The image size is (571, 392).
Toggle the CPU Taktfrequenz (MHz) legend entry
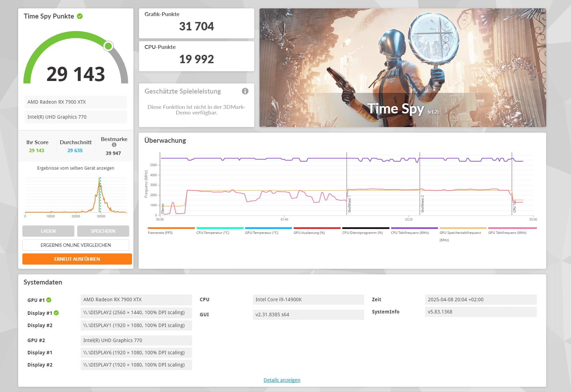pyautogui.click(x=415, y=231)
